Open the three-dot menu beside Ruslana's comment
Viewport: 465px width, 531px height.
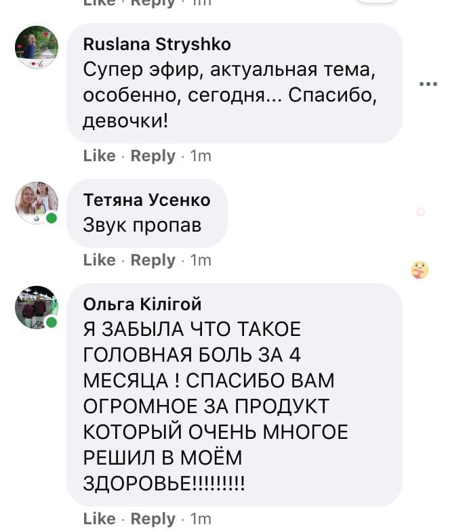pyautogui.click(x=428, y=84)
